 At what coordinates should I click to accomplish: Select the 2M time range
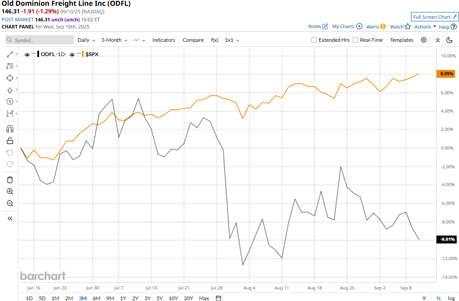(x=69, y=298)
